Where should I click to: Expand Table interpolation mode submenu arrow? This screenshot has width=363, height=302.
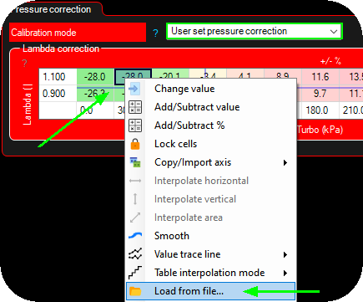pyautogui.click(x=285, y=273)
